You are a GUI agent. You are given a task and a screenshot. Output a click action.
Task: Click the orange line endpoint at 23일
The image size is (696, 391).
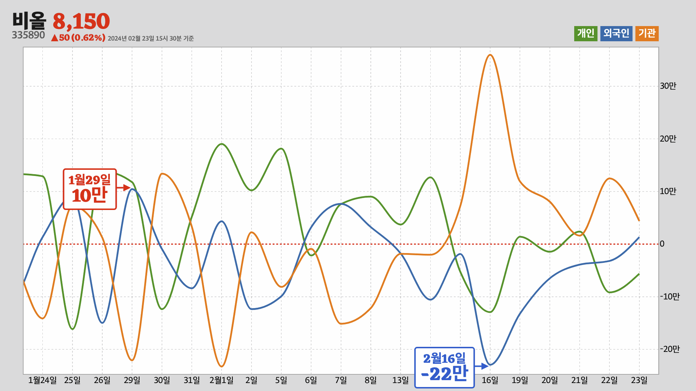(x=639, y=220)
